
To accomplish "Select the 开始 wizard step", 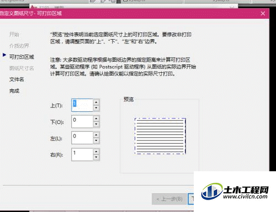I will pos(14,34).
